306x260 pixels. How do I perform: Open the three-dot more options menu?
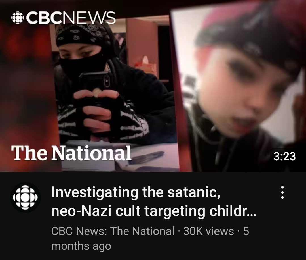coord(282,192)
